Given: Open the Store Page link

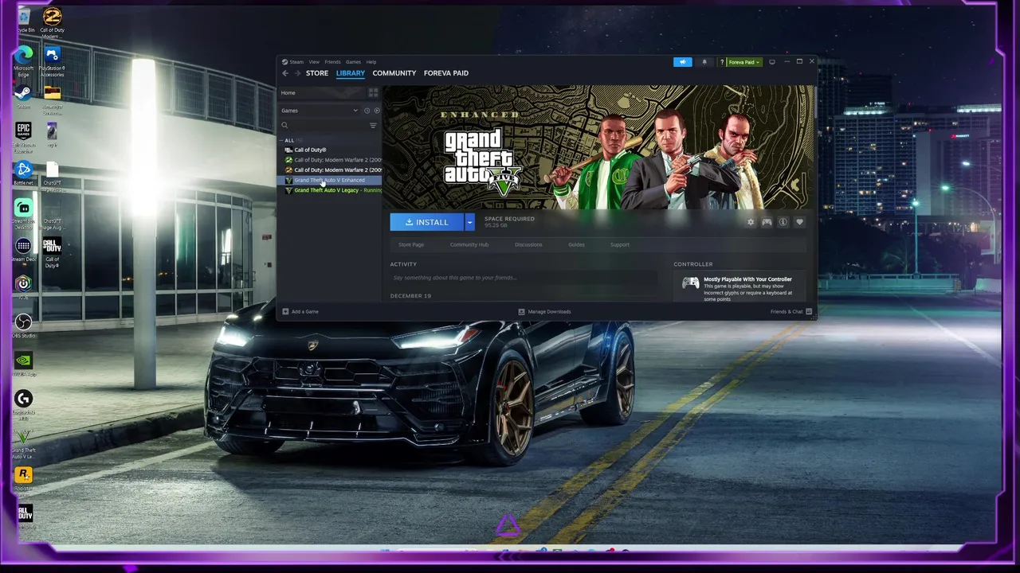Looking at the screenshot, I should pos(411,244).
